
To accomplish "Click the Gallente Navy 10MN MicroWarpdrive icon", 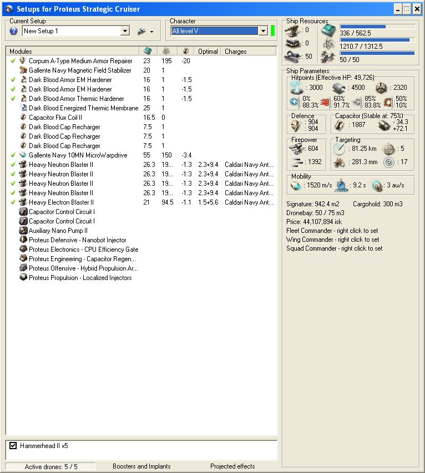I will [23, 155].
